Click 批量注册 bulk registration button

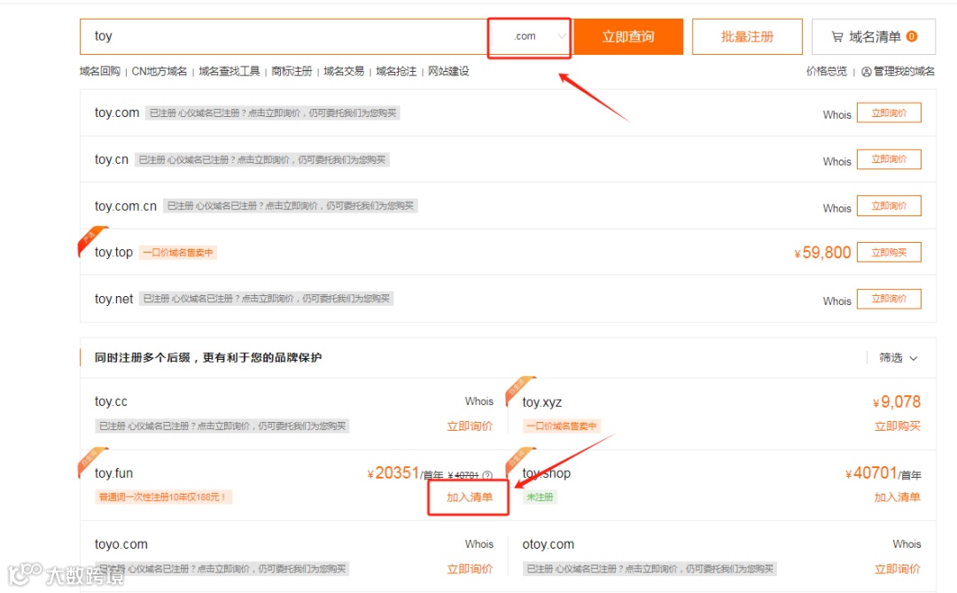click(747, 36)
